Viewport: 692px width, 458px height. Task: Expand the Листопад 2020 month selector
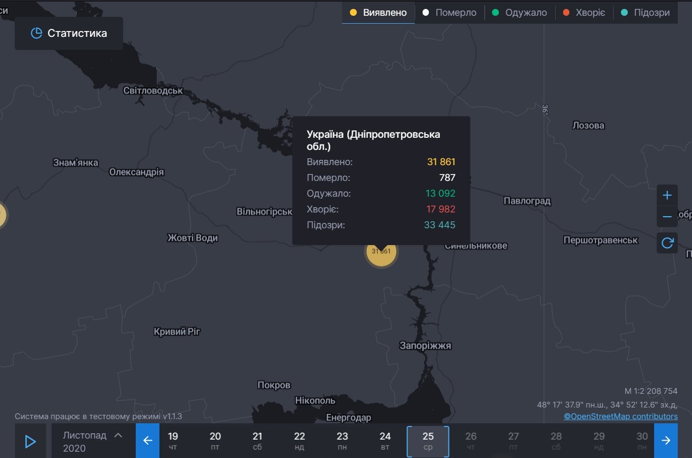[93, 441]
